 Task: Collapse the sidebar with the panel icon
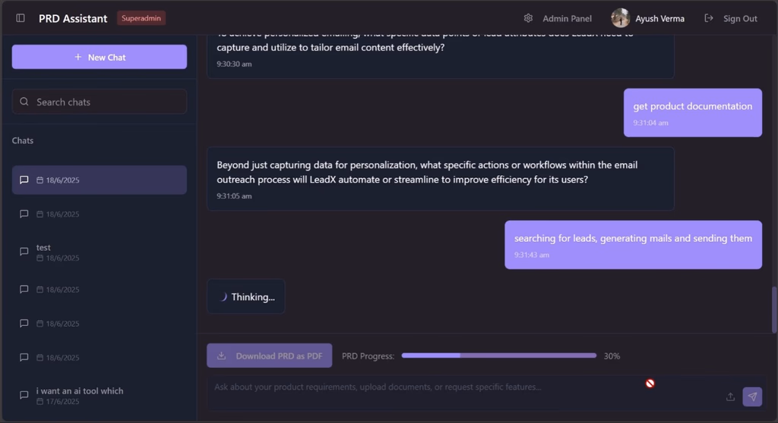pyautogui.click(x=21, y=18)
